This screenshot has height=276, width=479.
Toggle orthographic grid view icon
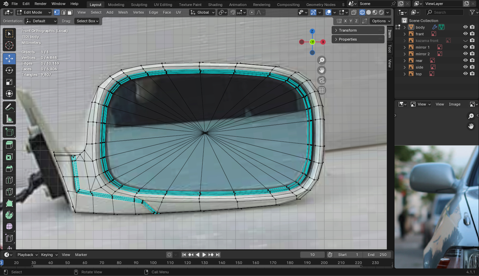point(322,90)
